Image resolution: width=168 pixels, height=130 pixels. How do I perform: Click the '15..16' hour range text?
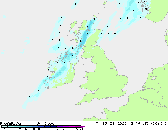[x=134, y=123]
